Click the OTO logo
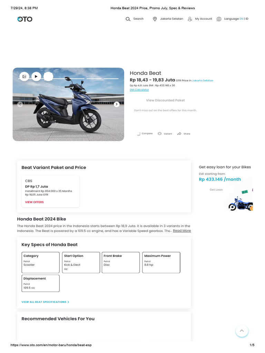Image resolution: width=265 pixels, height=353 pixels. [x=25, y=19]
